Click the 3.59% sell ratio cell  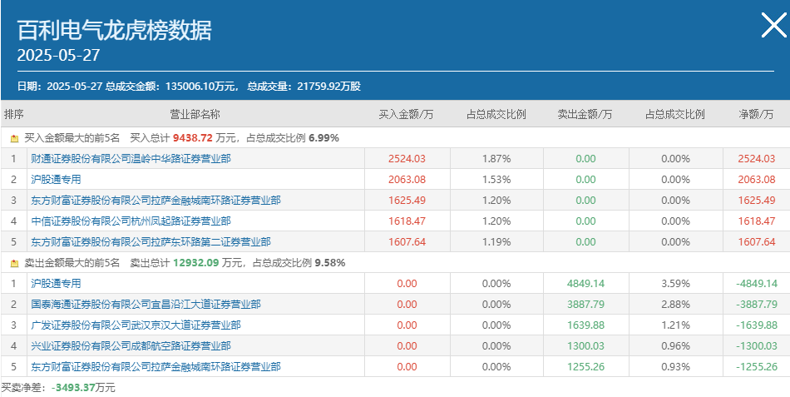tap(675, 284)
